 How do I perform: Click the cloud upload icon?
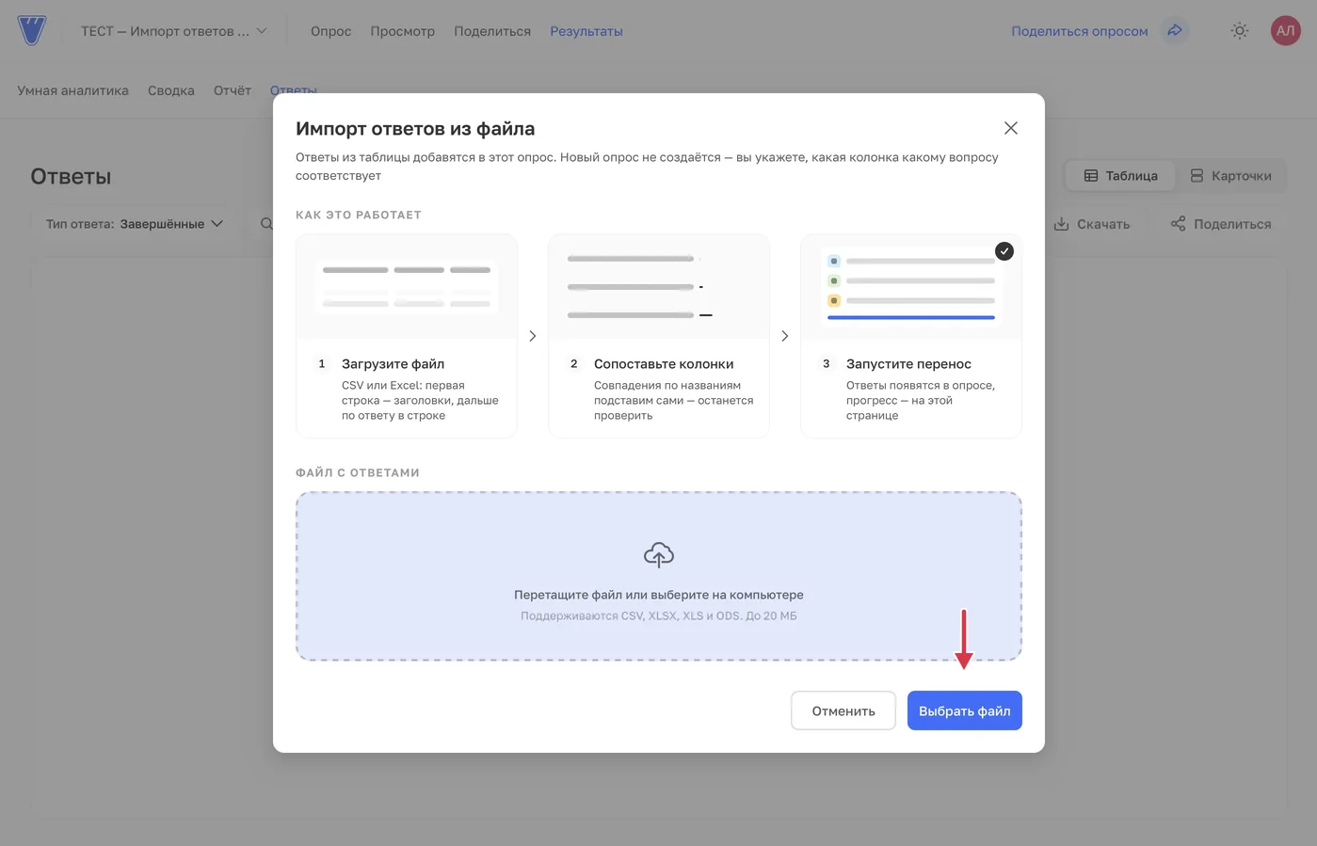[x=659, y=555]
